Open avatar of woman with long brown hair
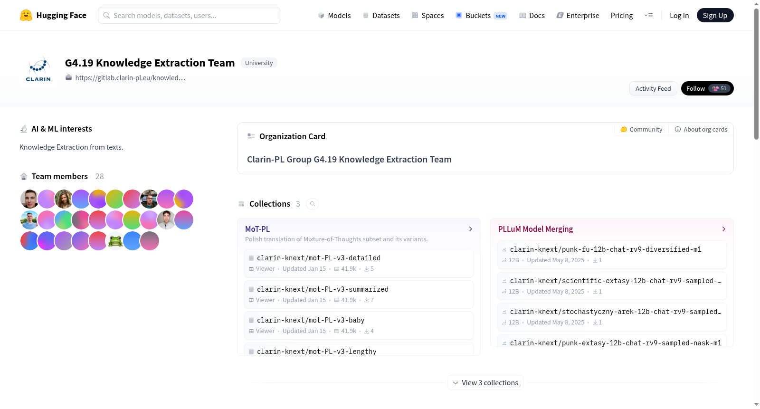The width and height of the screenshot is (760, 409). click(x=64, y=199)
